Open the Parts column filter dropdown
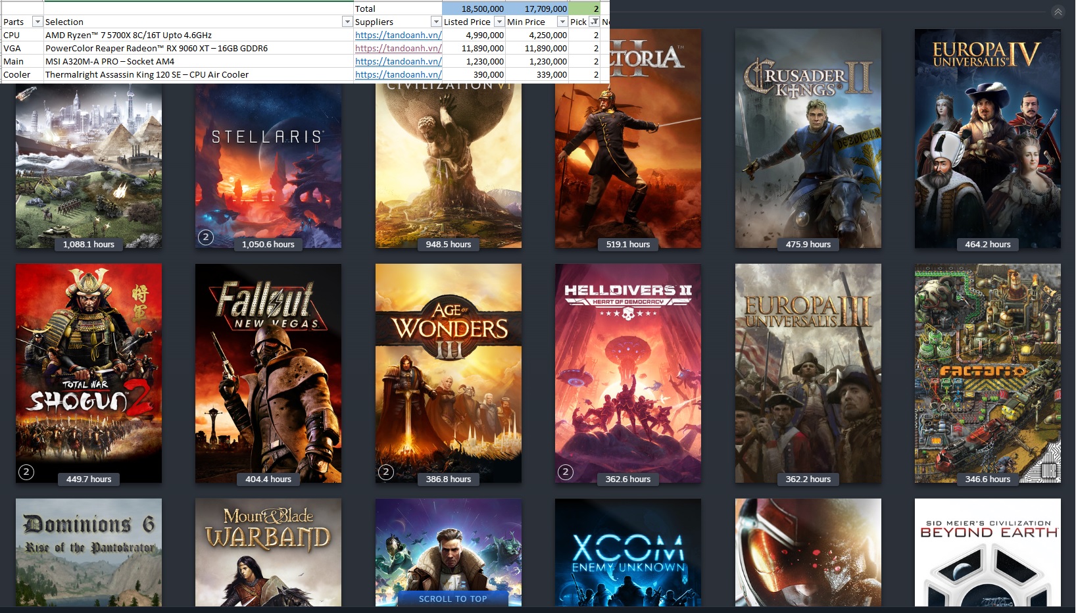 point(37,22)
